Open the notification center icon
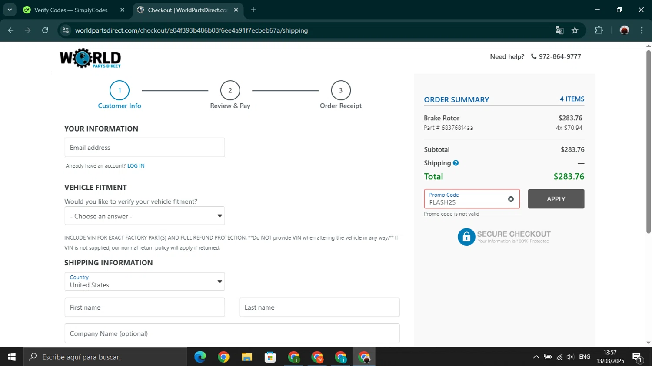Image resolution: width=652 pixels, height=366 pixels. point(638,357)
